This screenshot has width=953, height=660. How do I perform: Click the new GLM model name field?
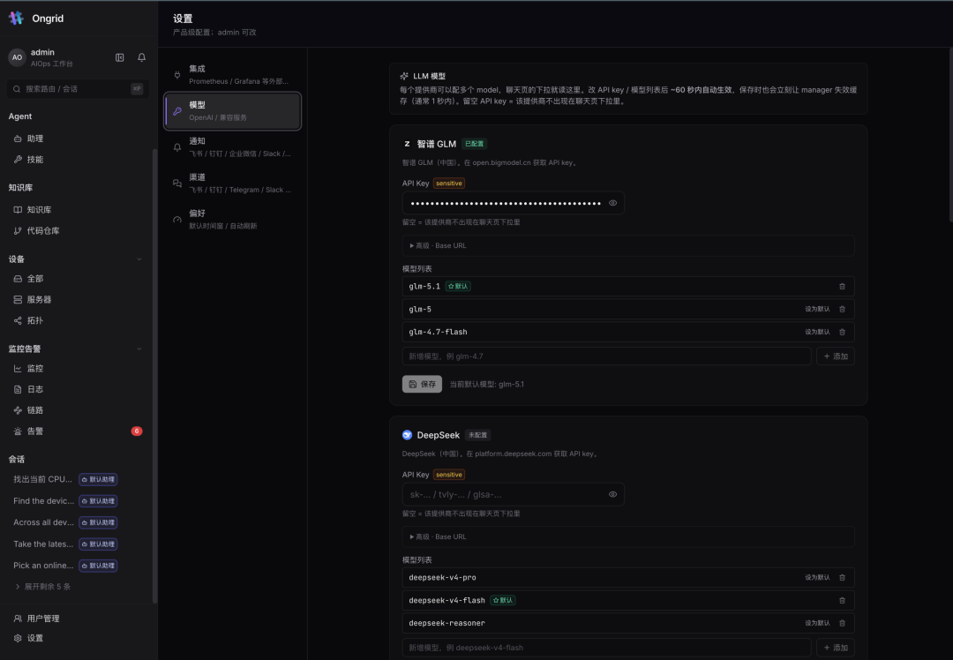(606, 356)
